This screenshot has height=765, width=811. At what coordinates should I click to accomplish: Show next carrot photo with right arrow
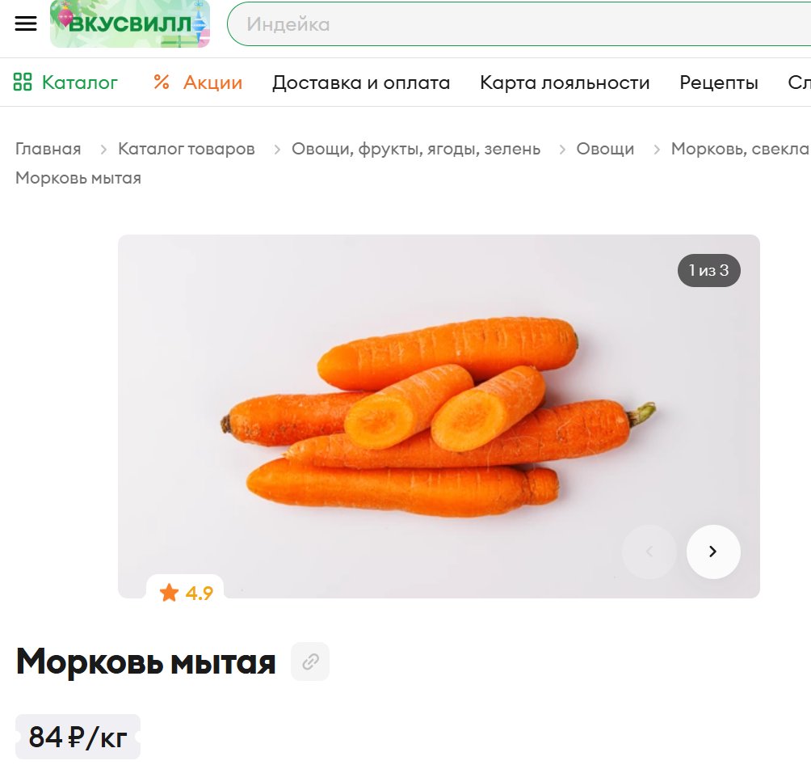(713, 552)
